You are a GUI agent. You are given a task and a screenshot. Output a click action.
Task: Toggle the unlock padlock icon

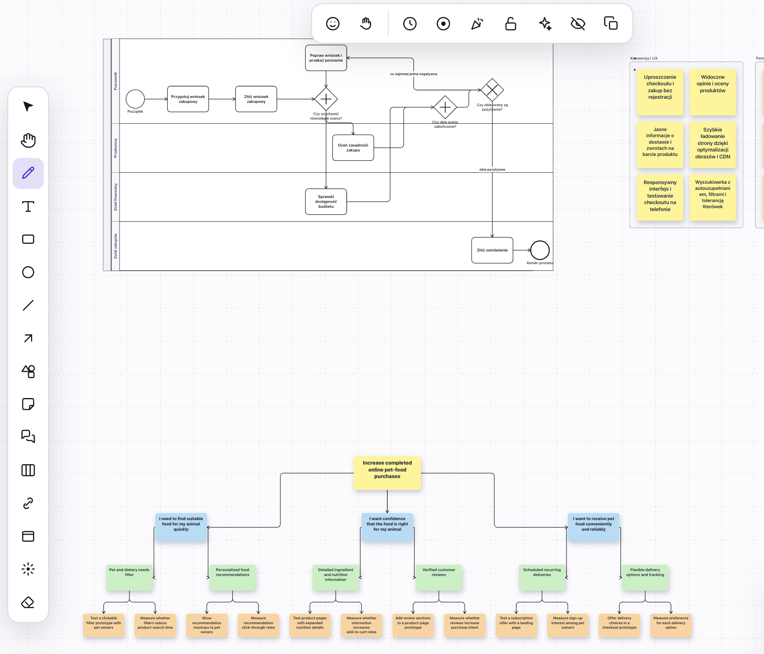(x=511, y=24)
